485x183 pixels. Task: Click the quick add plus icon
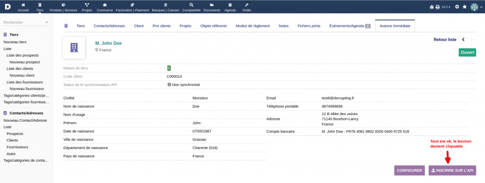pos(457,7)
